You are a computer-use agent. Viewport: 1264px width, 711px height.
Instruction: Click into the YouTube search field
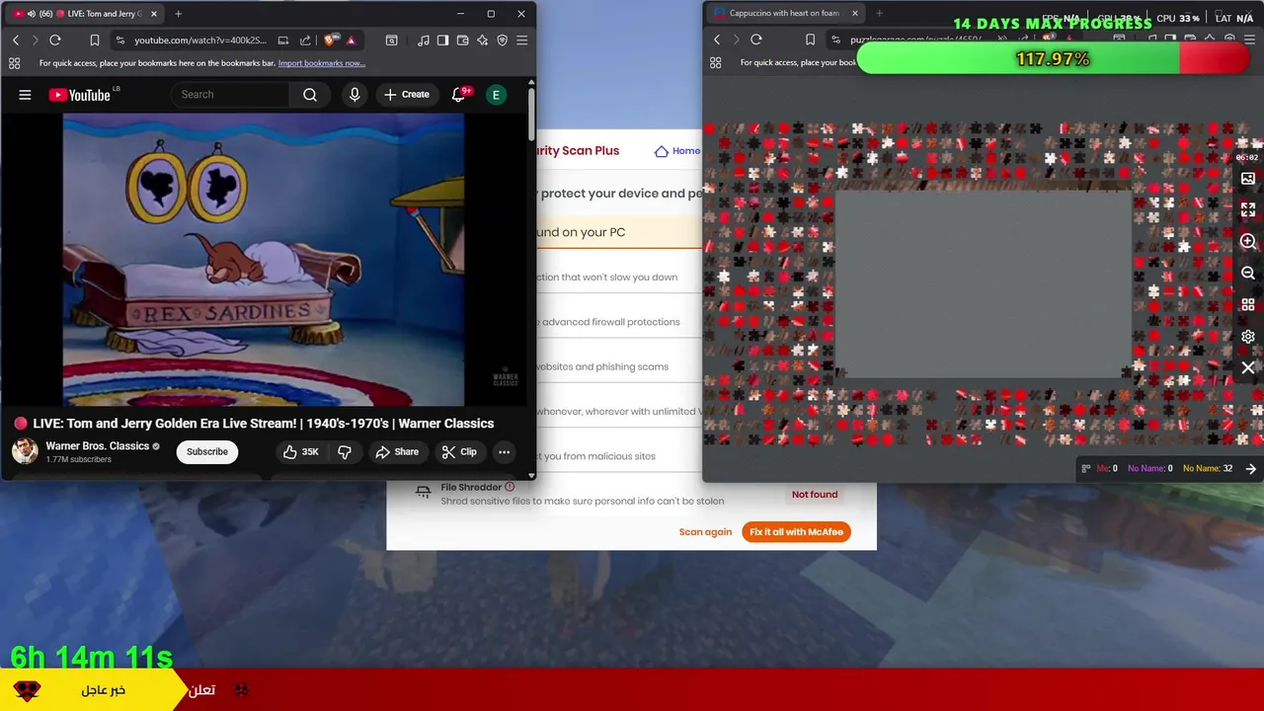click(231, 95)
